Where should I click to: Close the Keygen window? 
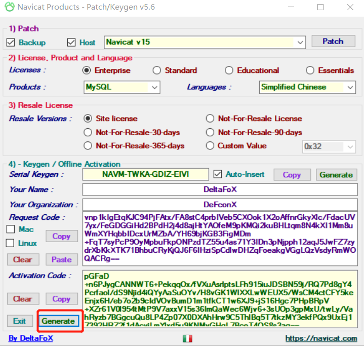[x=350, y=7]
